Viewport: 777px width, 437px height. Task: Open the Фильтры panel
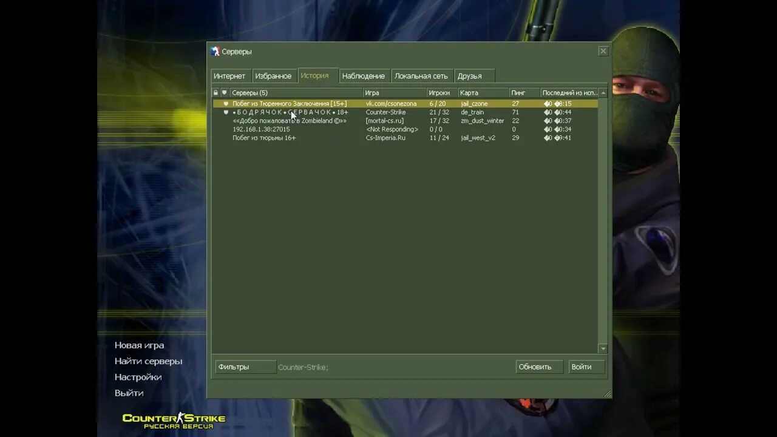tap(245, 367)
